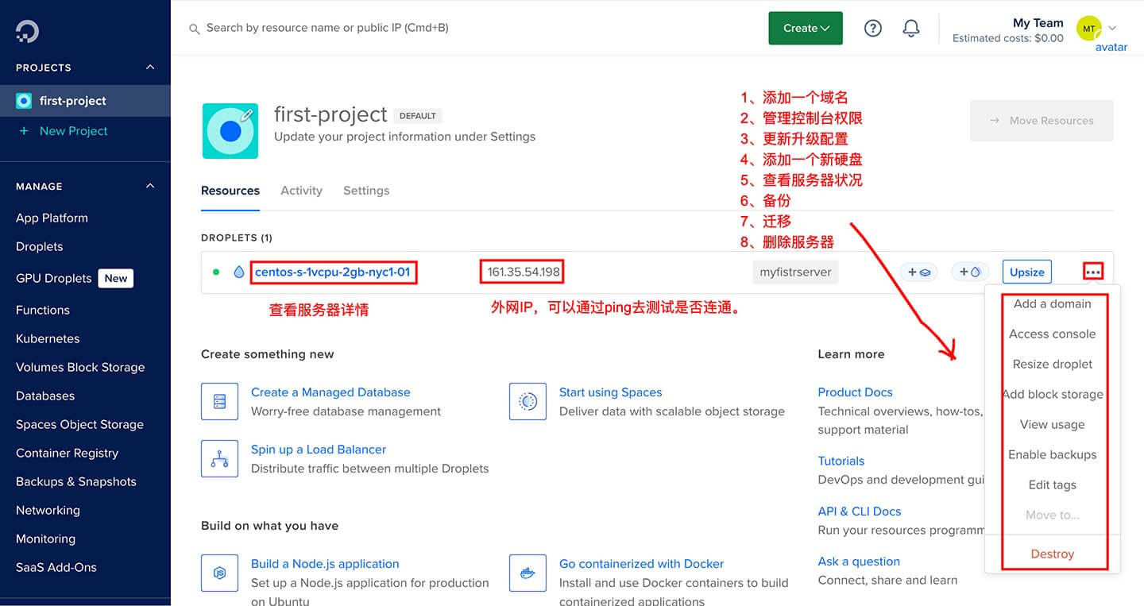The width and height of the screenshot is (1144, 606).
Task: Open Spin up a Load Balancer link
Action: pyautogui.click(x=319, y=450)
